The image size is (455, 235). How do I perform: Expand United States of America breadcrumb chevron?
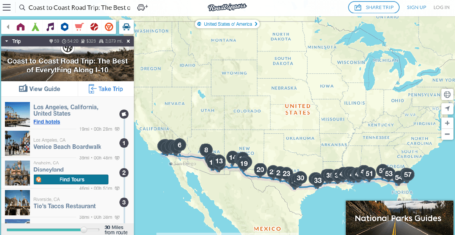[x=256, y=24]
